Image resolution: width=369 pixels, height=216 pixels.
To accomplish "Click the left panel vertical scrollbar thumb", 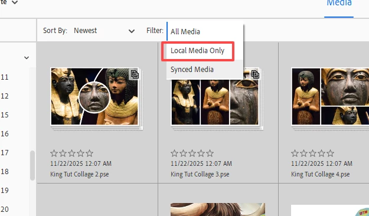I will 32,165.
